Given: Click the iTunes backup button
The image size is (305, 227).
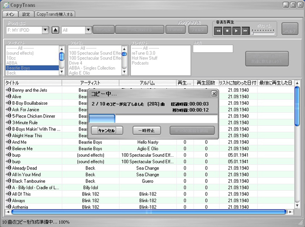Looking at the screenshot, I should pos(176,30).
